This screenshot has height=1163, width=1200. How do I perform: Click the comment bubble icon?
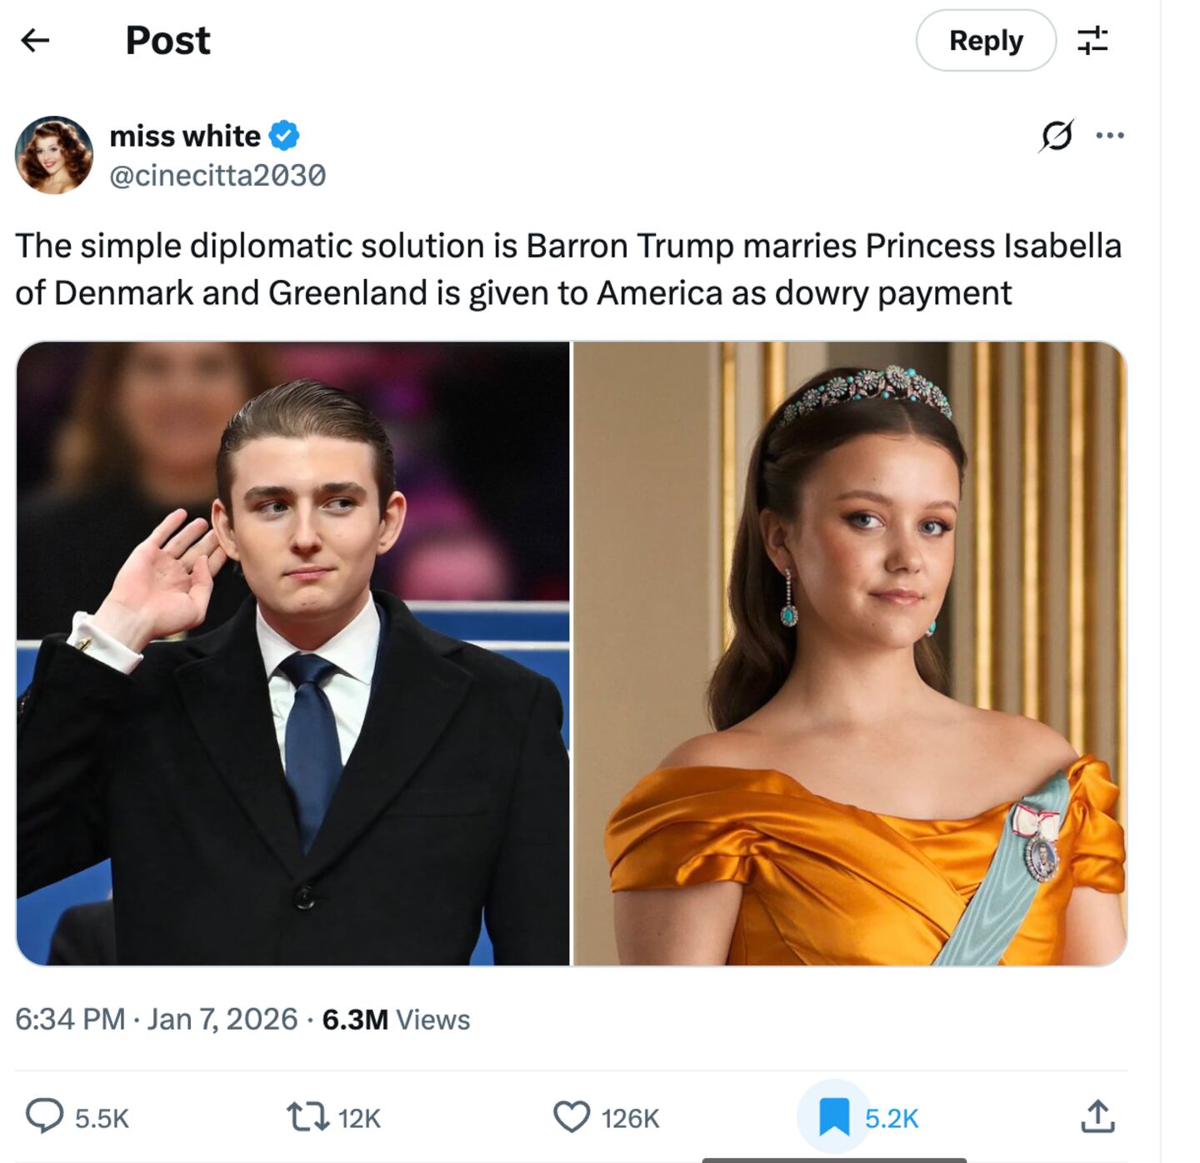point(44,1116)
